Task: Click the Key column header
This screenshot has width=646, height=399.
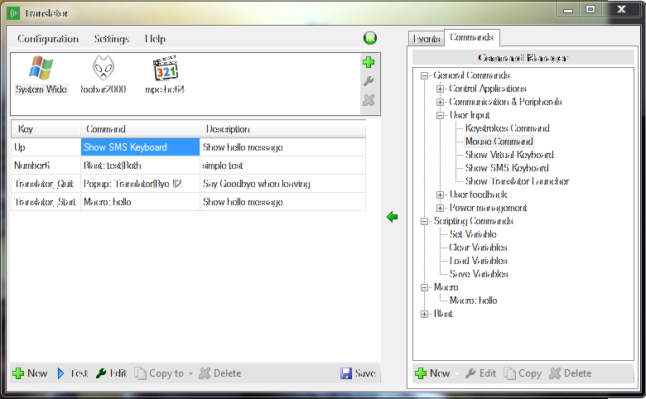Action: [46, 129]
